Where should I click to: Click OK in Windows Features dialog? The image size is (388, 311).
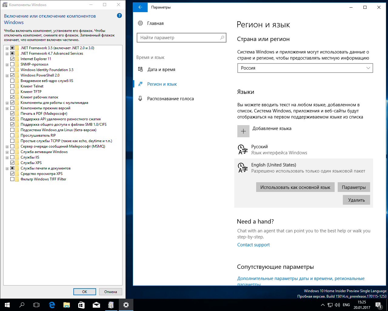85,292
